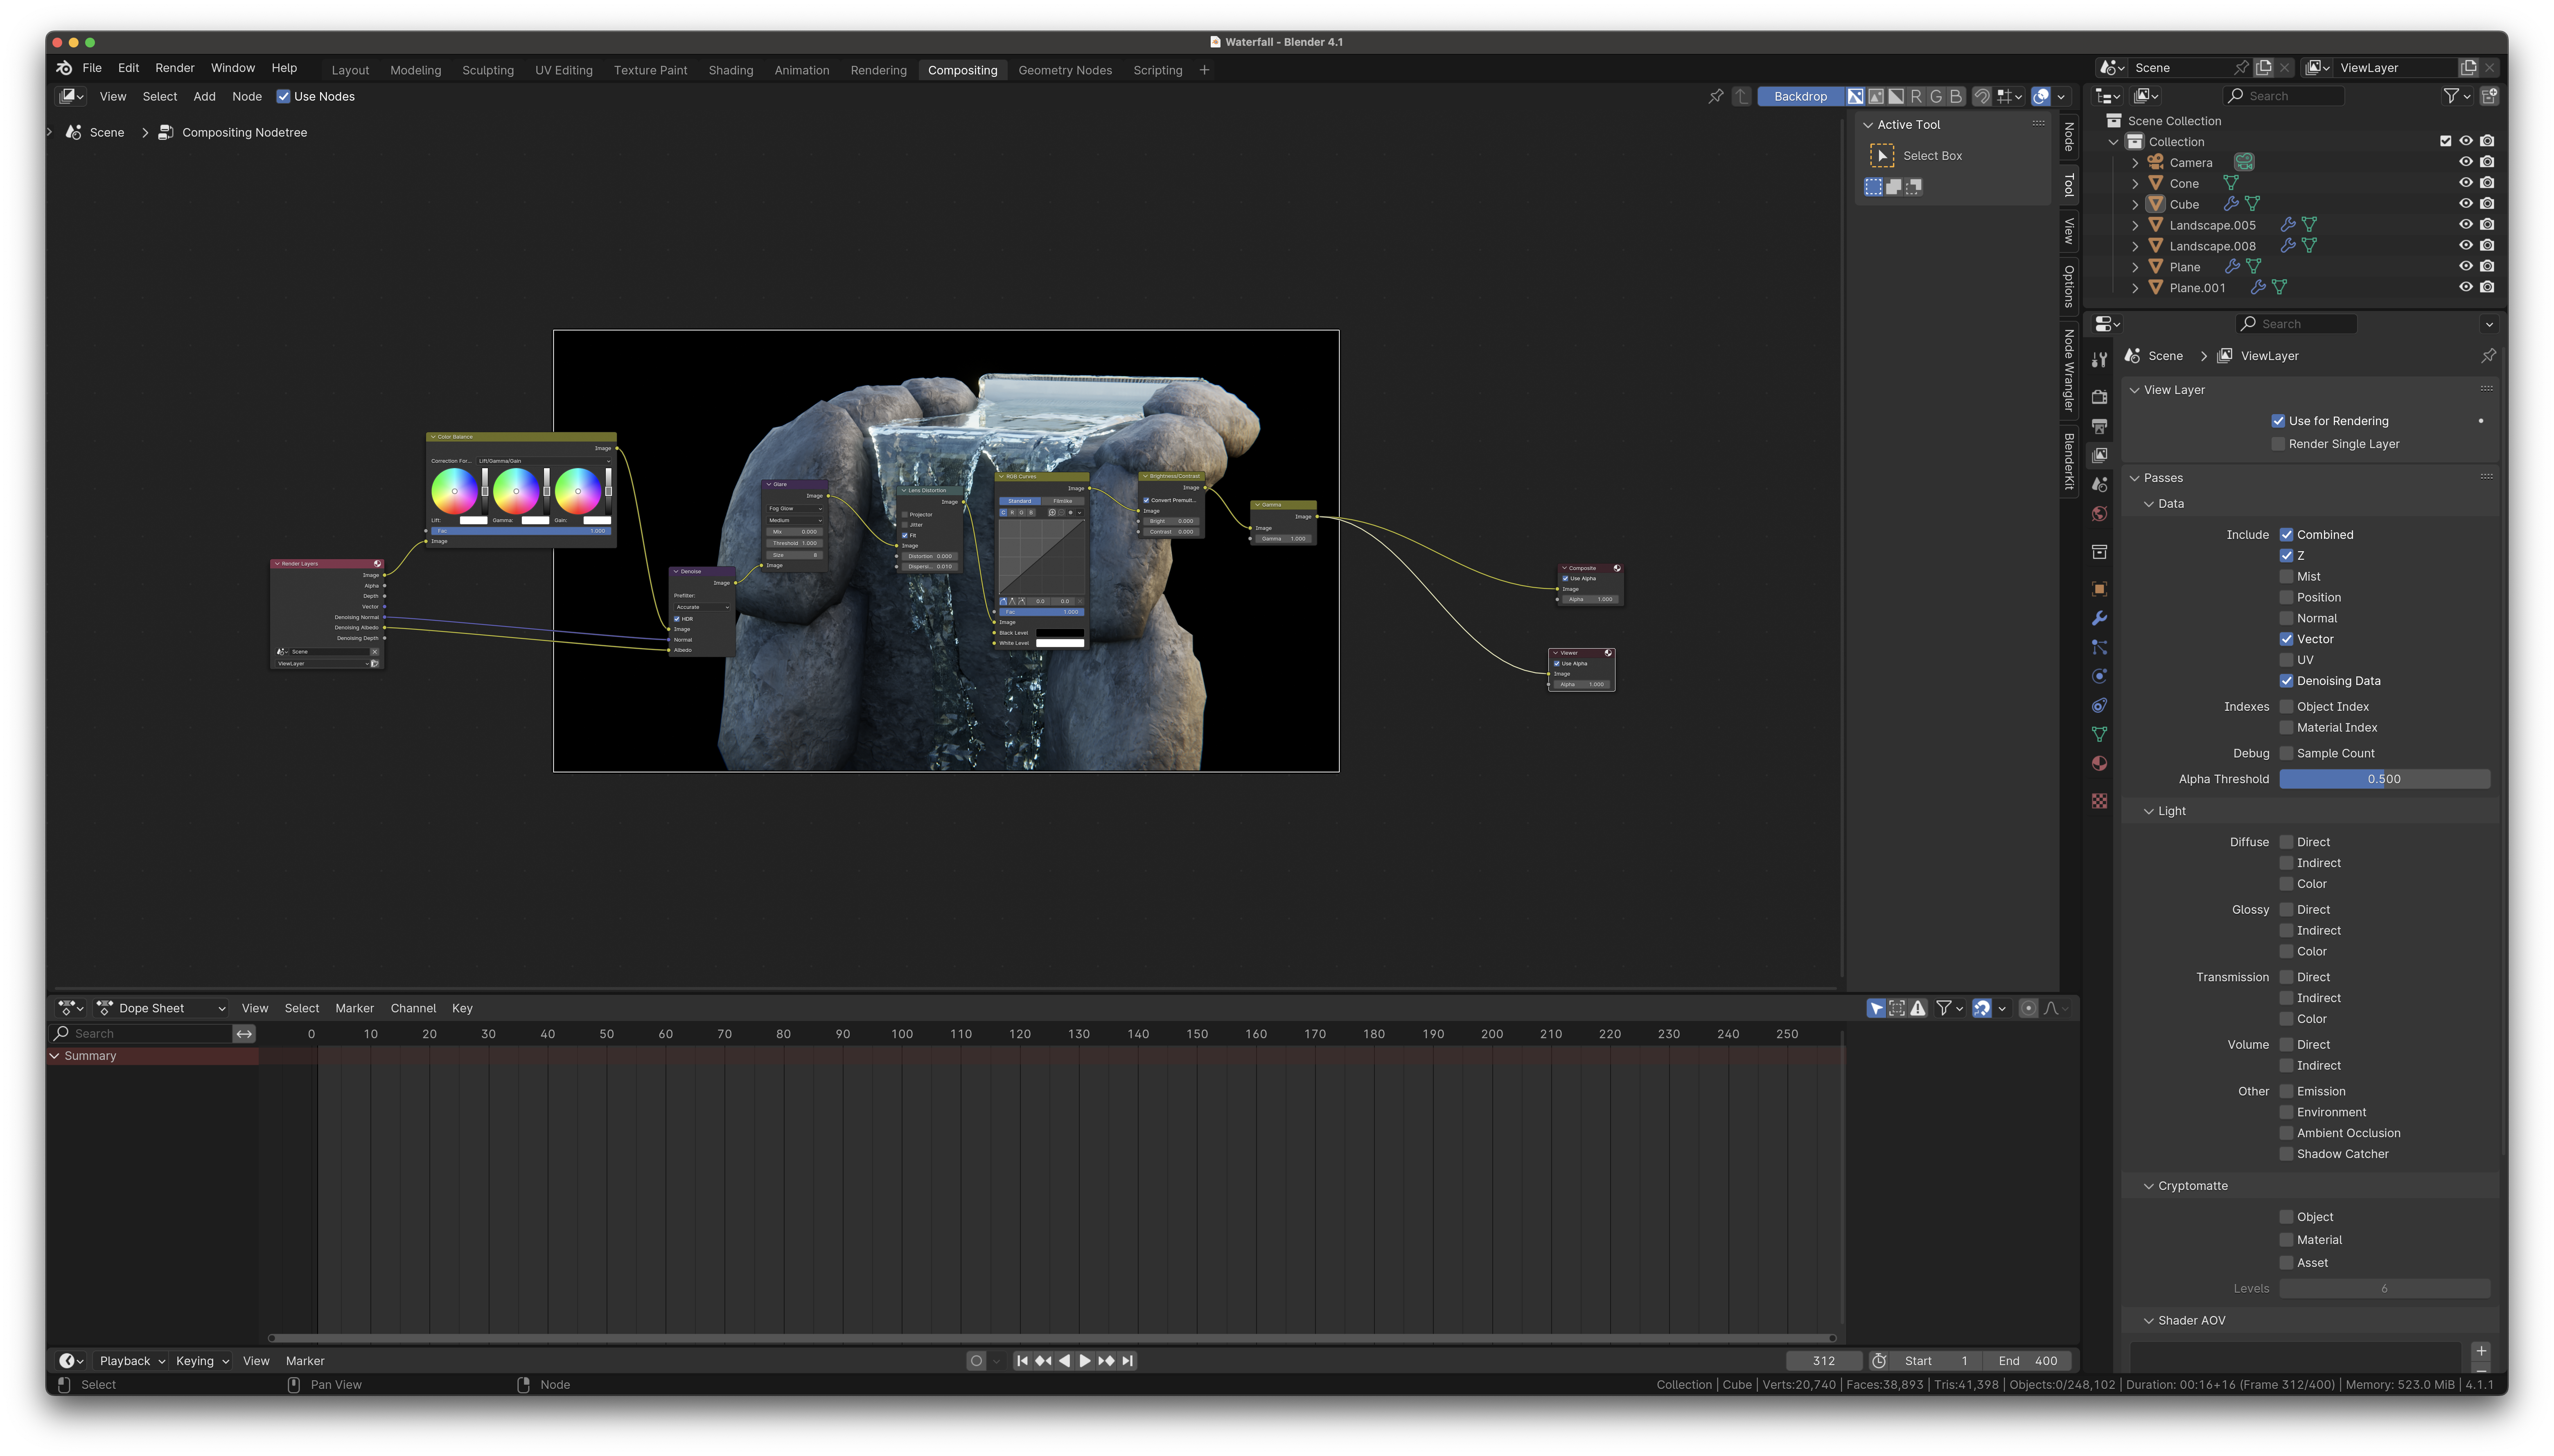
Task: Open the Collection properties tab icon
Action: pos(2099,552)
